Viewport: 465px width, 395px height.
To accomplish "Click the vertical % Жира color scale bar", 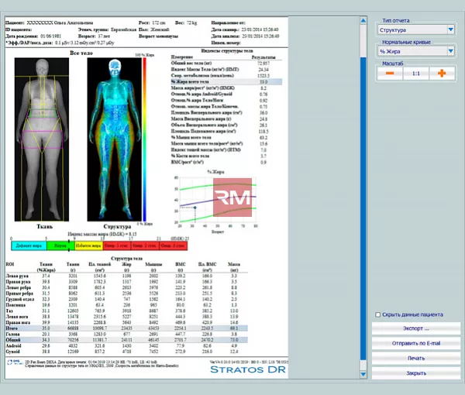I will click(144, 139).
